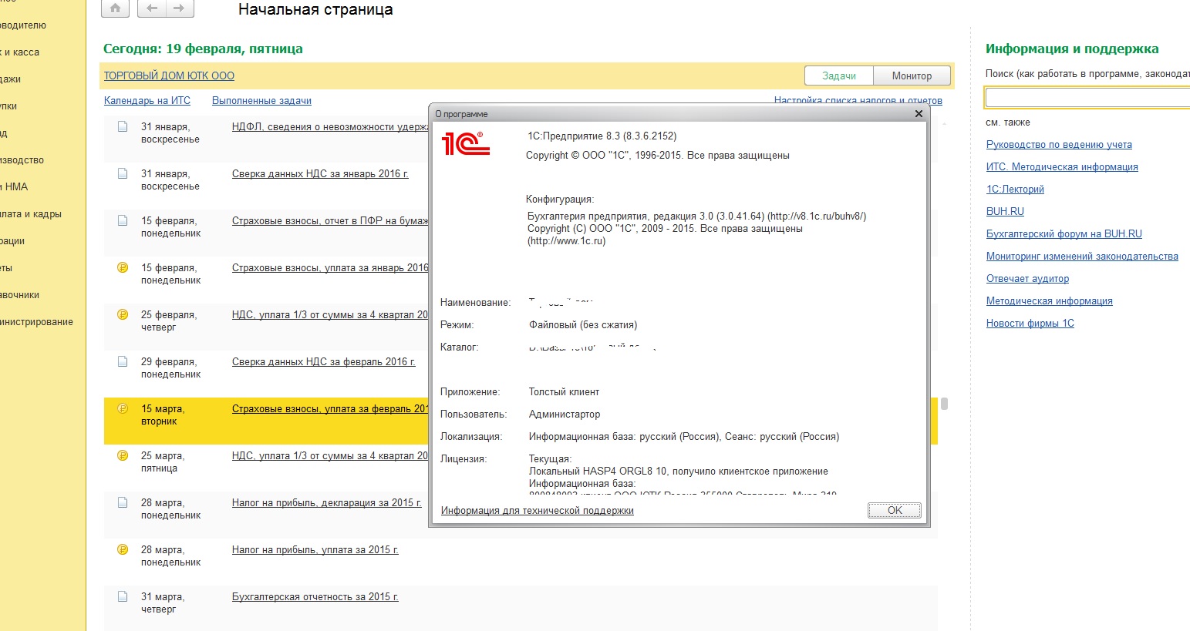Open the Зарплата и кадры sidebar section
This screenshot has height=631, width=1190.
coord(31,213)
